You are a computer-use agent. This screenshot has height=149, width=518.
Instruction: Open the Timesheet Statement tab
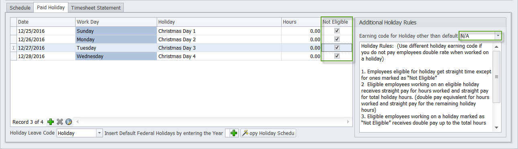[x=96, y=8]
